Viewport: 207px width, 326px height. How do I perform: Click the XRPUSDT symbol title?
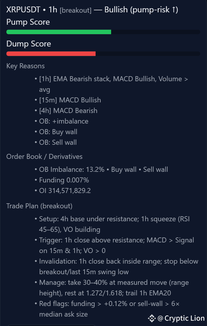[x=23, y=10]
